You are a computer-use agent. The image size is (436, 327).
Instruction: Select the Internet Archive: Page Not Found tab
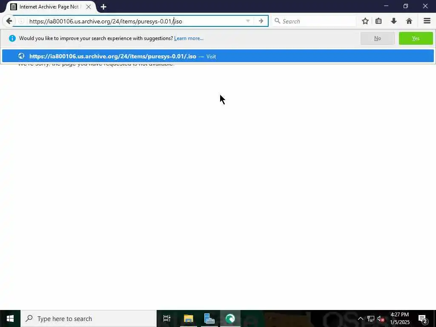tap(50, 7)
